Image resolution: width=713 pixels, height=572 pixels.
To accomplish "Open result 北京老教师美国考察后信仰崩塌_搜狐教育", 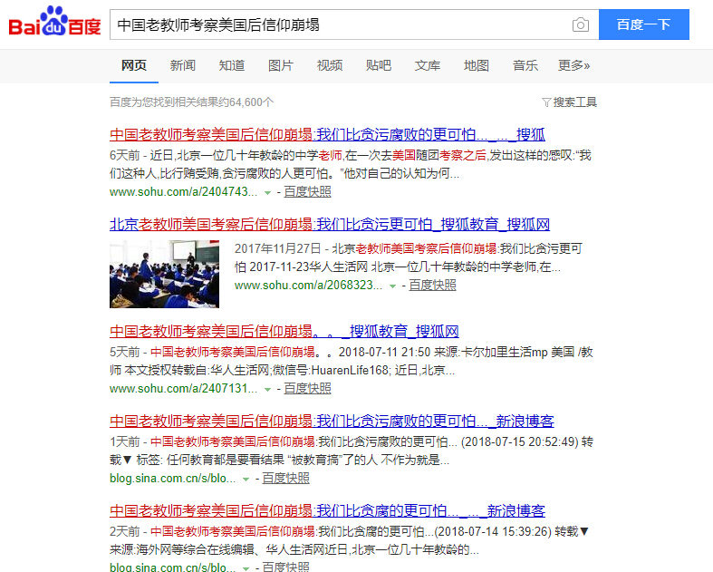I will 330,224.
